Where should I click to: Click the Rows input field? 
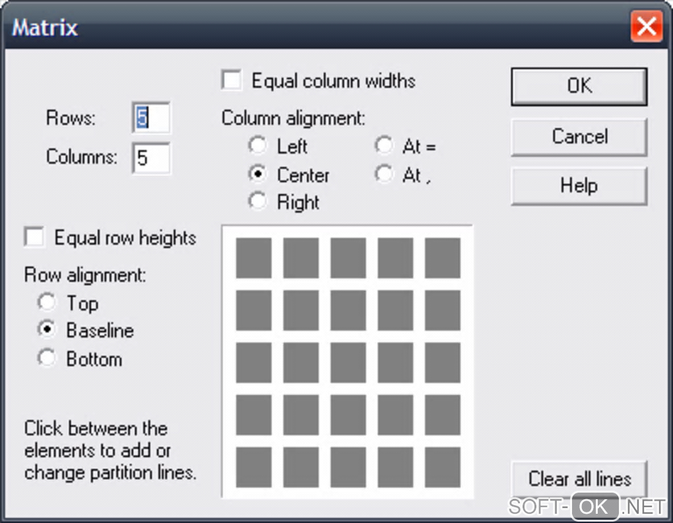tap(151, 118)
